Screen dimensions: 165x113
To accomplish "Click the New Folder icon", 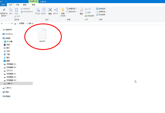I will (x=63, y=10).
